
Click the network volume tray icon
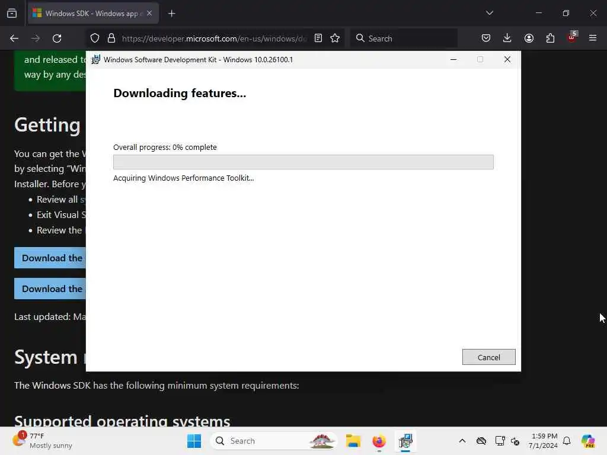click(515, 441)
